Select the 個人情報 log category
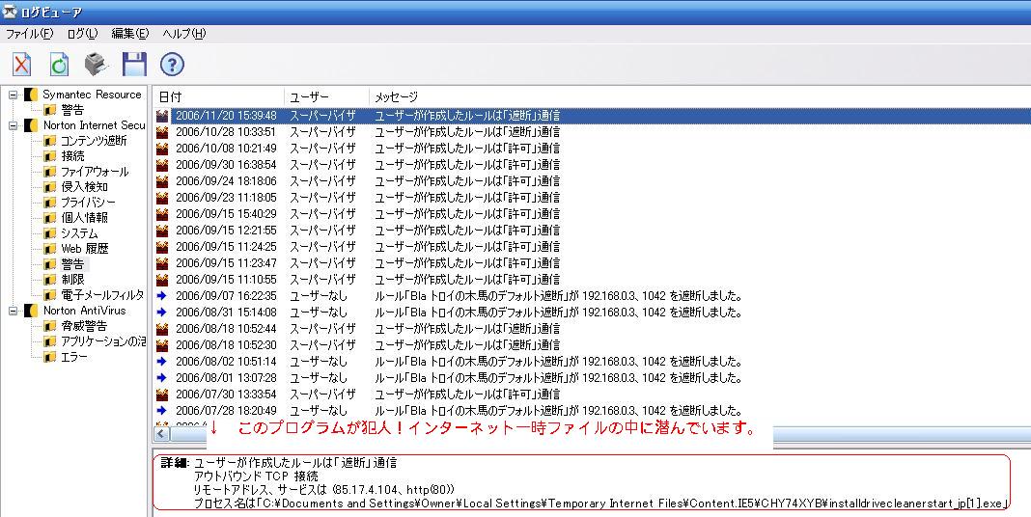Screen dimensions: 1031x517 point(84,217)
